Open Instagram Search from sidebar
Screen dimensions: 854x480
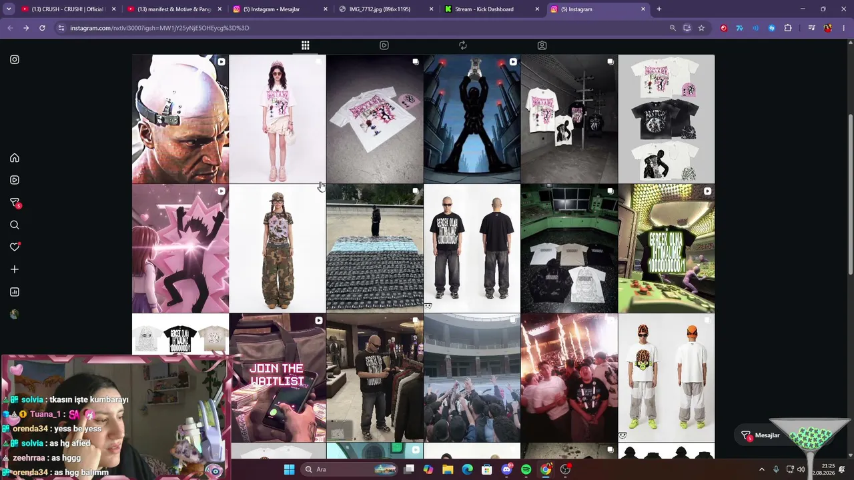coord(15,225)
